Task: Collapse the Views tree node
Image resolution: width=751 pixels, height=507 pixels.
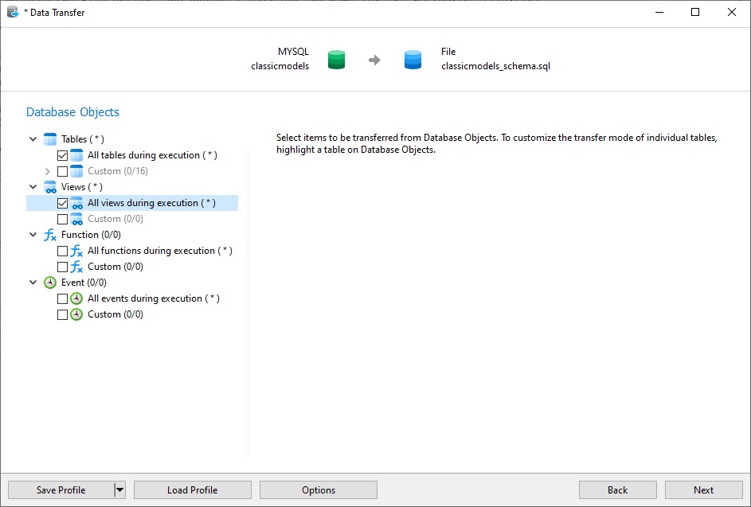Action: click(32, 186)
